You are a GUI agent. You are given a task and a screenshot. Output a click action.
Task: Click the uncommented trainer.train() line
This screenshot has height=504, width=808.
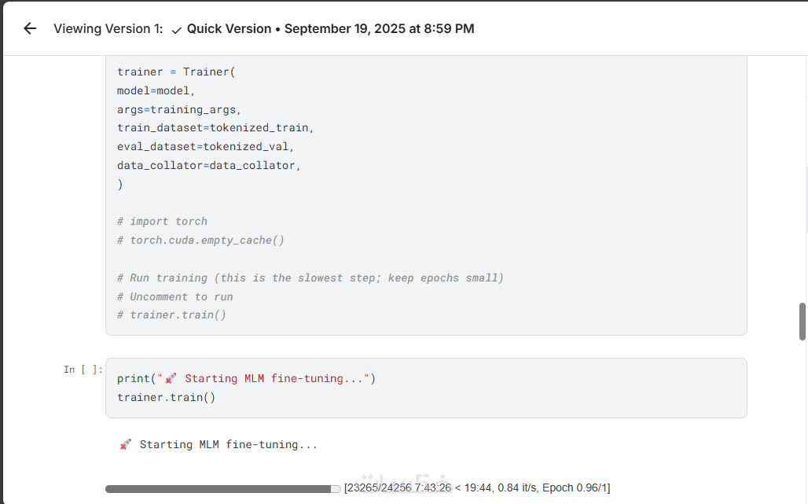(166, 397)
